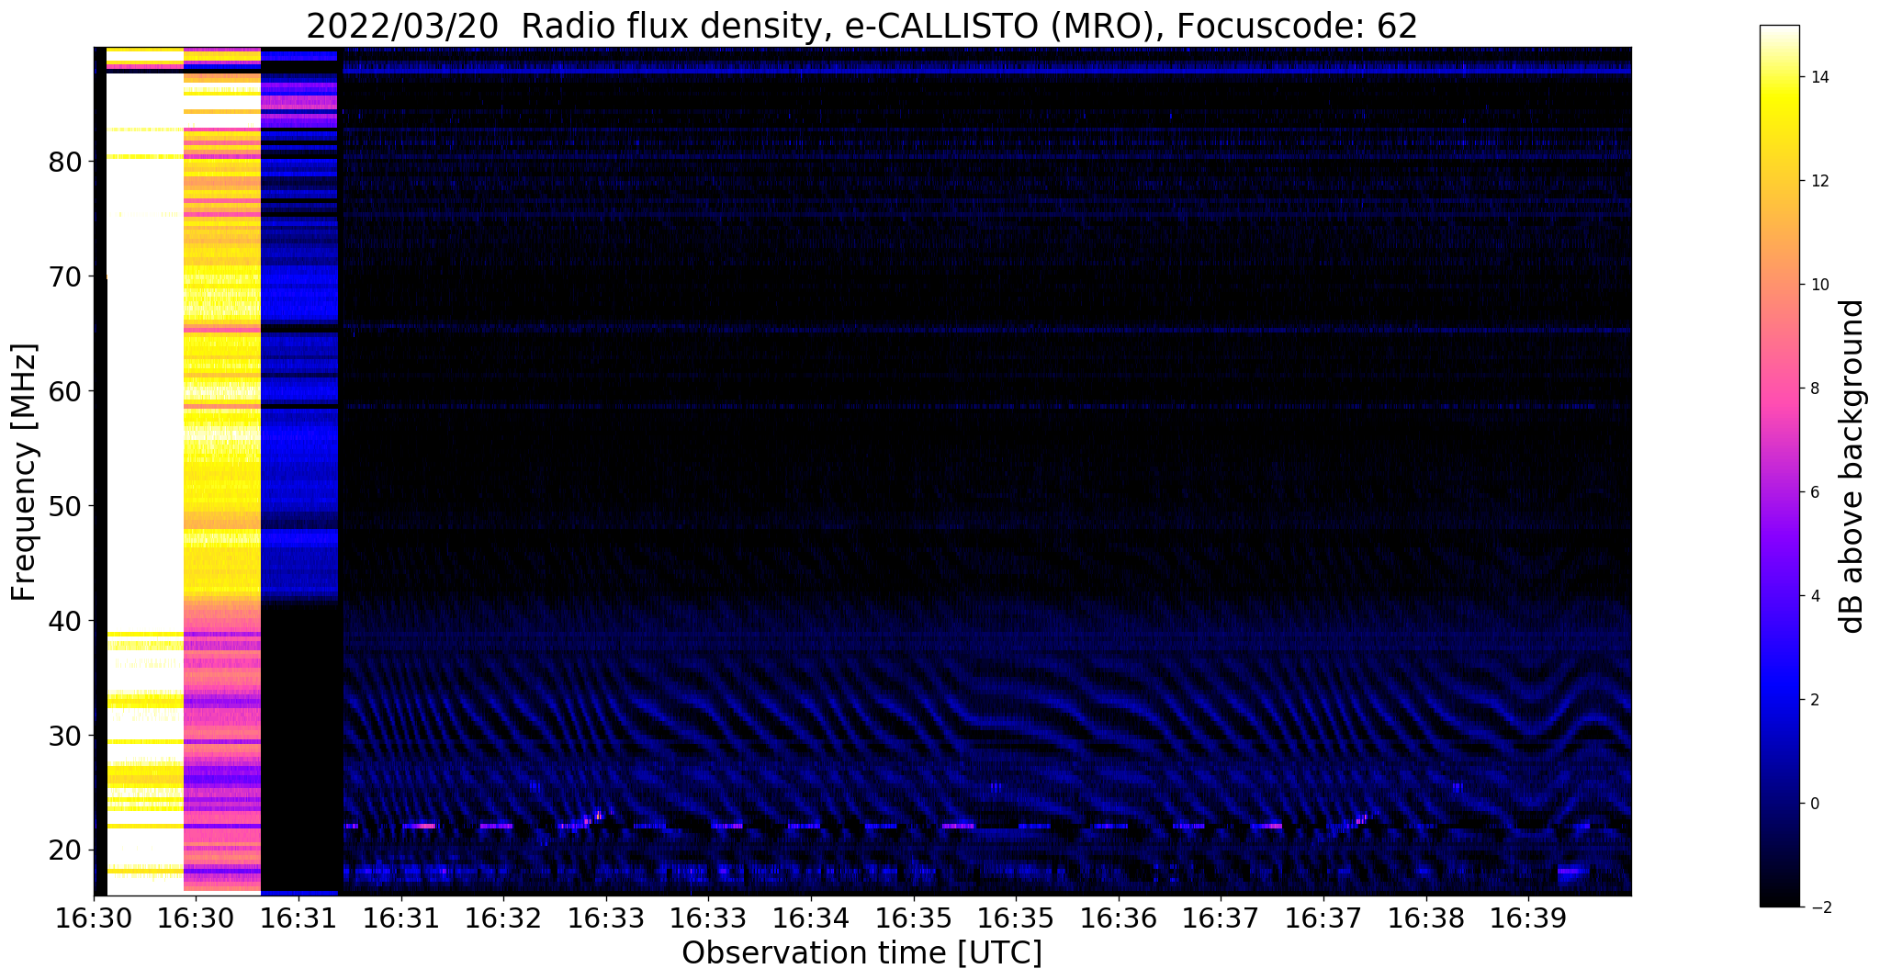Click the 30 MHz frequency tick label
1880x980 pixels.
coord(65,737)
